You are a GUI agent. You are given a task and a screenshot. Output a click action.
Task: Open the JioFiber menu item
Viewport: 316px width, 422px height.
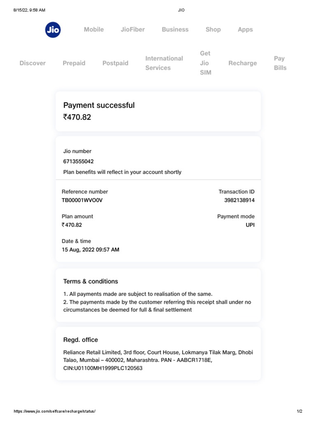(x=132, y=30)
